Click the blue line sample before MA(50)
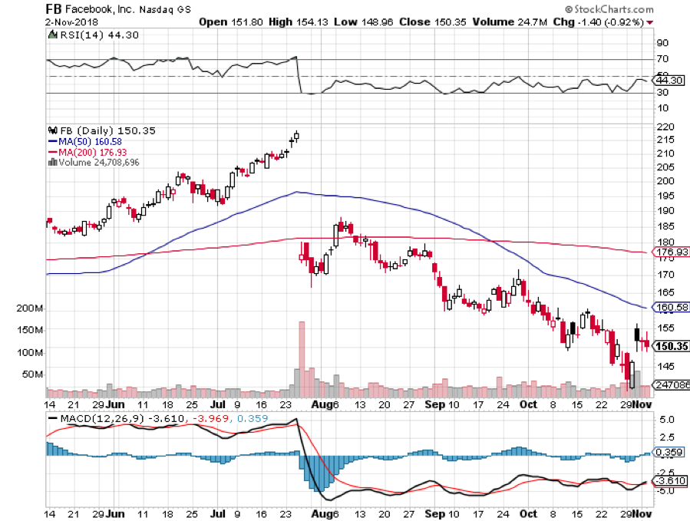The height and width of the screenshot is (521, 690). pyautogui.click(x=52, y=142)
